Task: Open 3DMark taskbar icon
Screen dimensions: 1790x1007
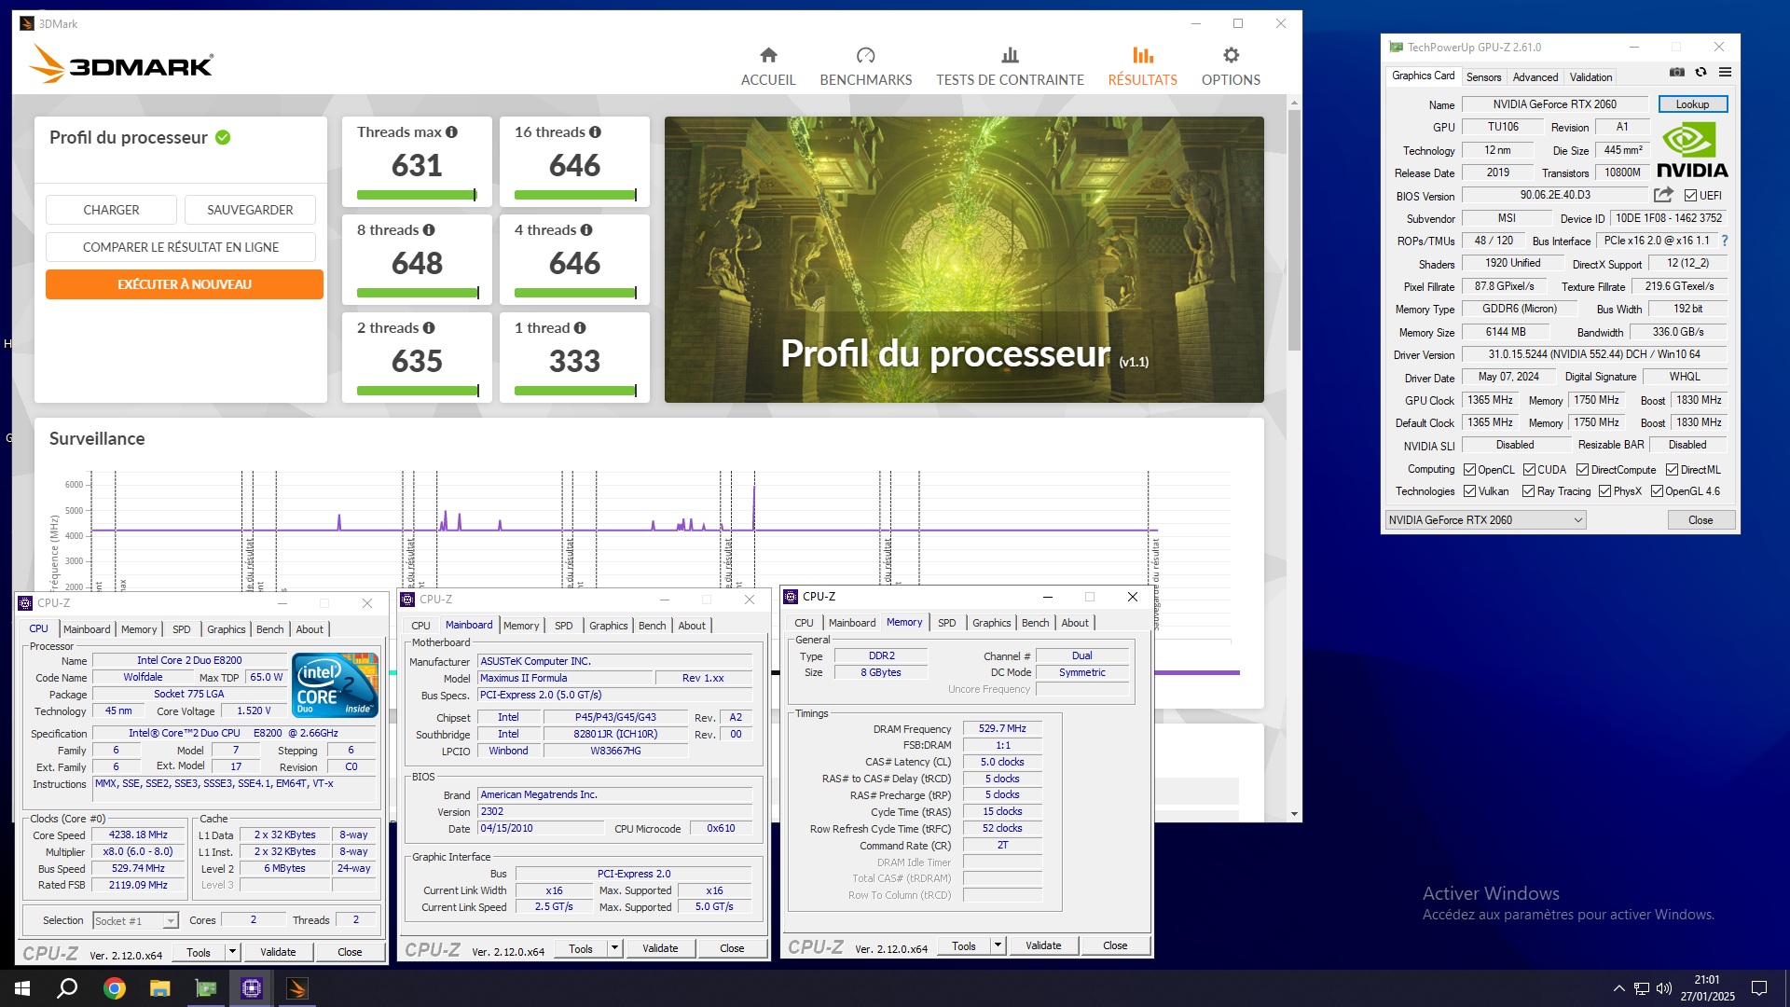Action: (x=297, y=988)
